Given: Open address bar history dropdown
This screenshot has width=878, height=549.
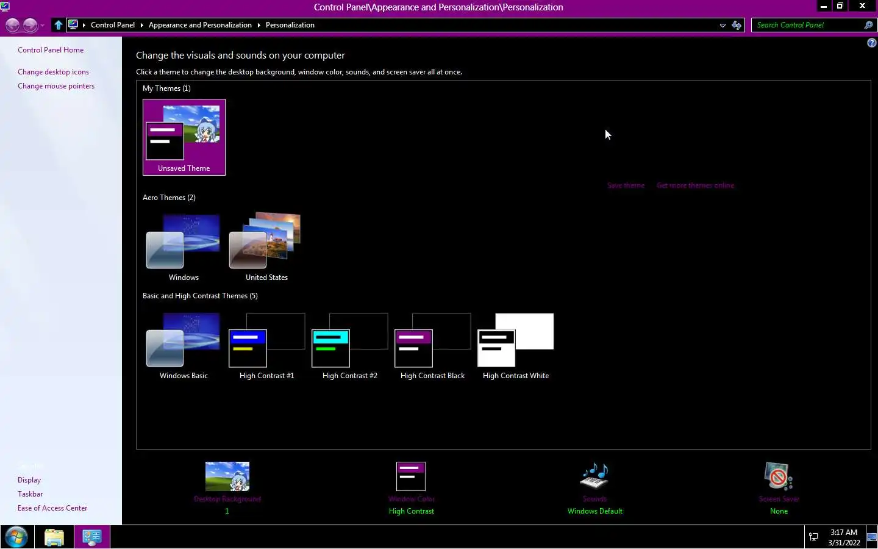Looking at the screenshot, I should coord(723,25).
